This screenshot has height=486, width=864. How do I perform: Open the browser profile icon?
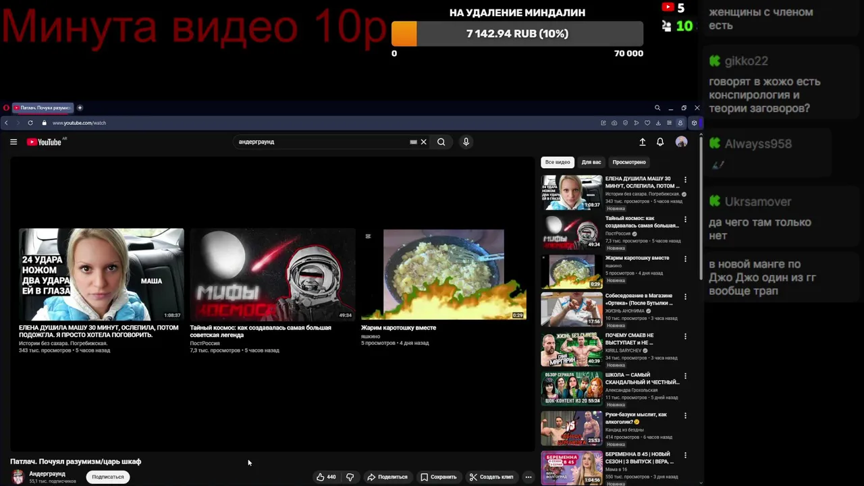680,123
